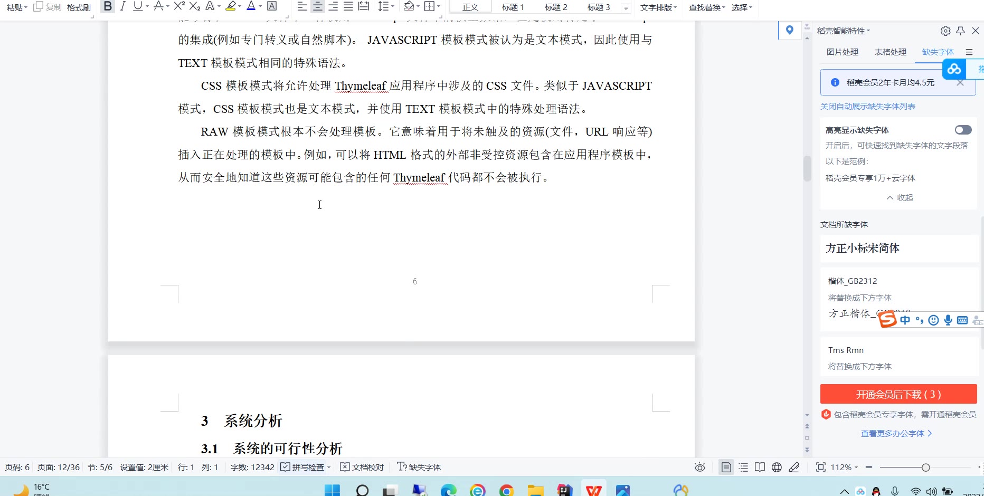The height and width of the screenshot is (496, 984).
Task: Open the 粘贴 paste dropdown
Action: coord(17,7)
